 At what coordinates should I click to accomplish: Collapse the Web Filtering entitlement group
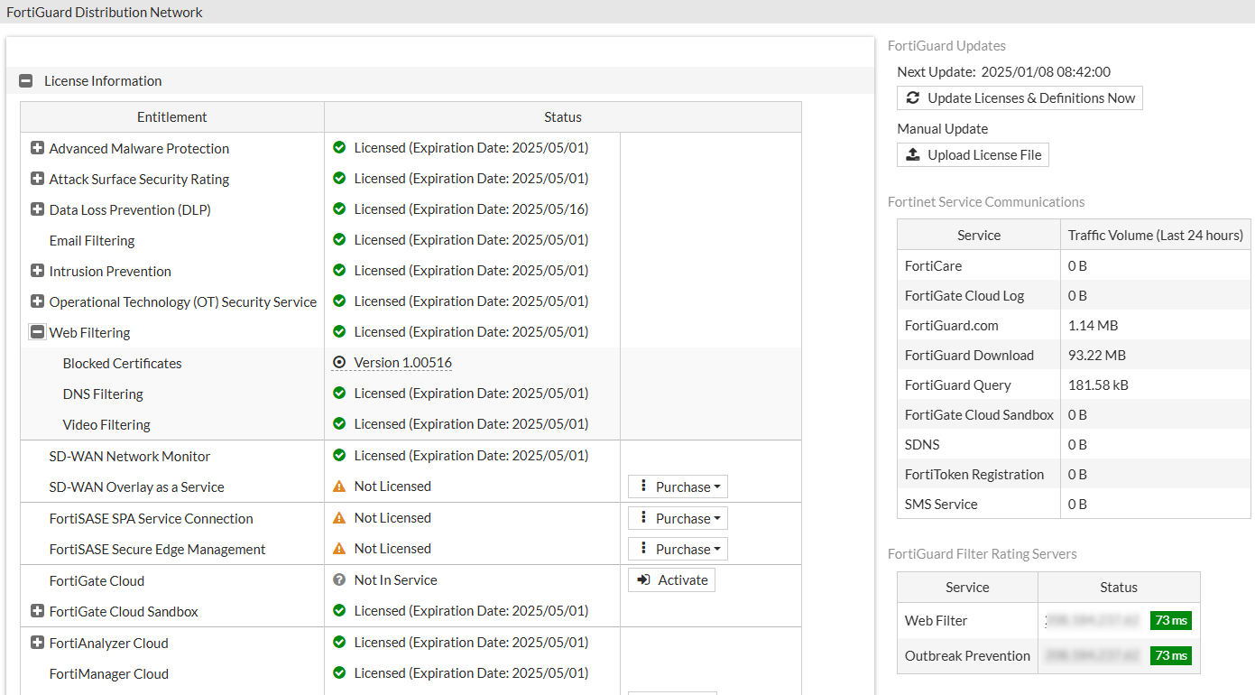(37, 332)
